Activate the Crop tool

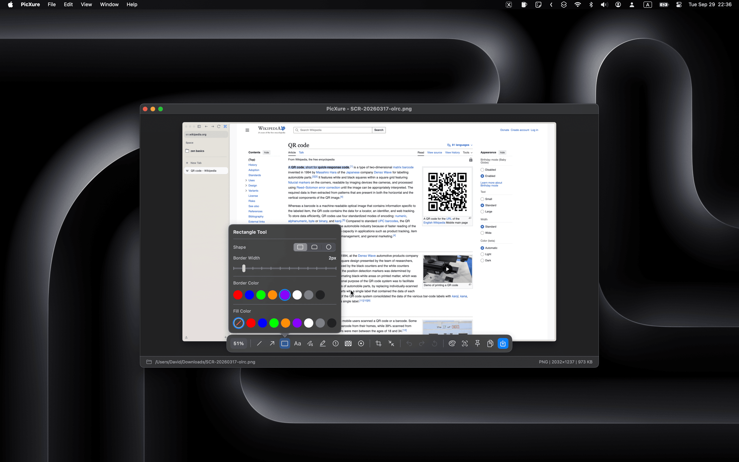click(x=378, y=343)
